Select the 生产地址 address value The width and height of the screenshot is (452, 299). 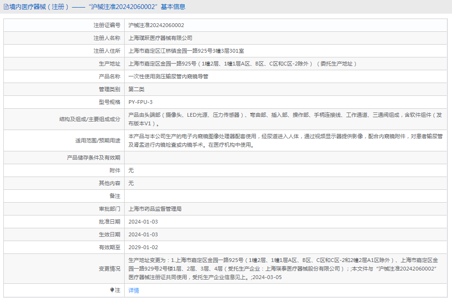tap(243, 64)
